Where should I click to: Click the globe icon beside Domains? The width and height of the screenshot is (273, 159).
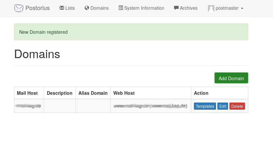87,8
